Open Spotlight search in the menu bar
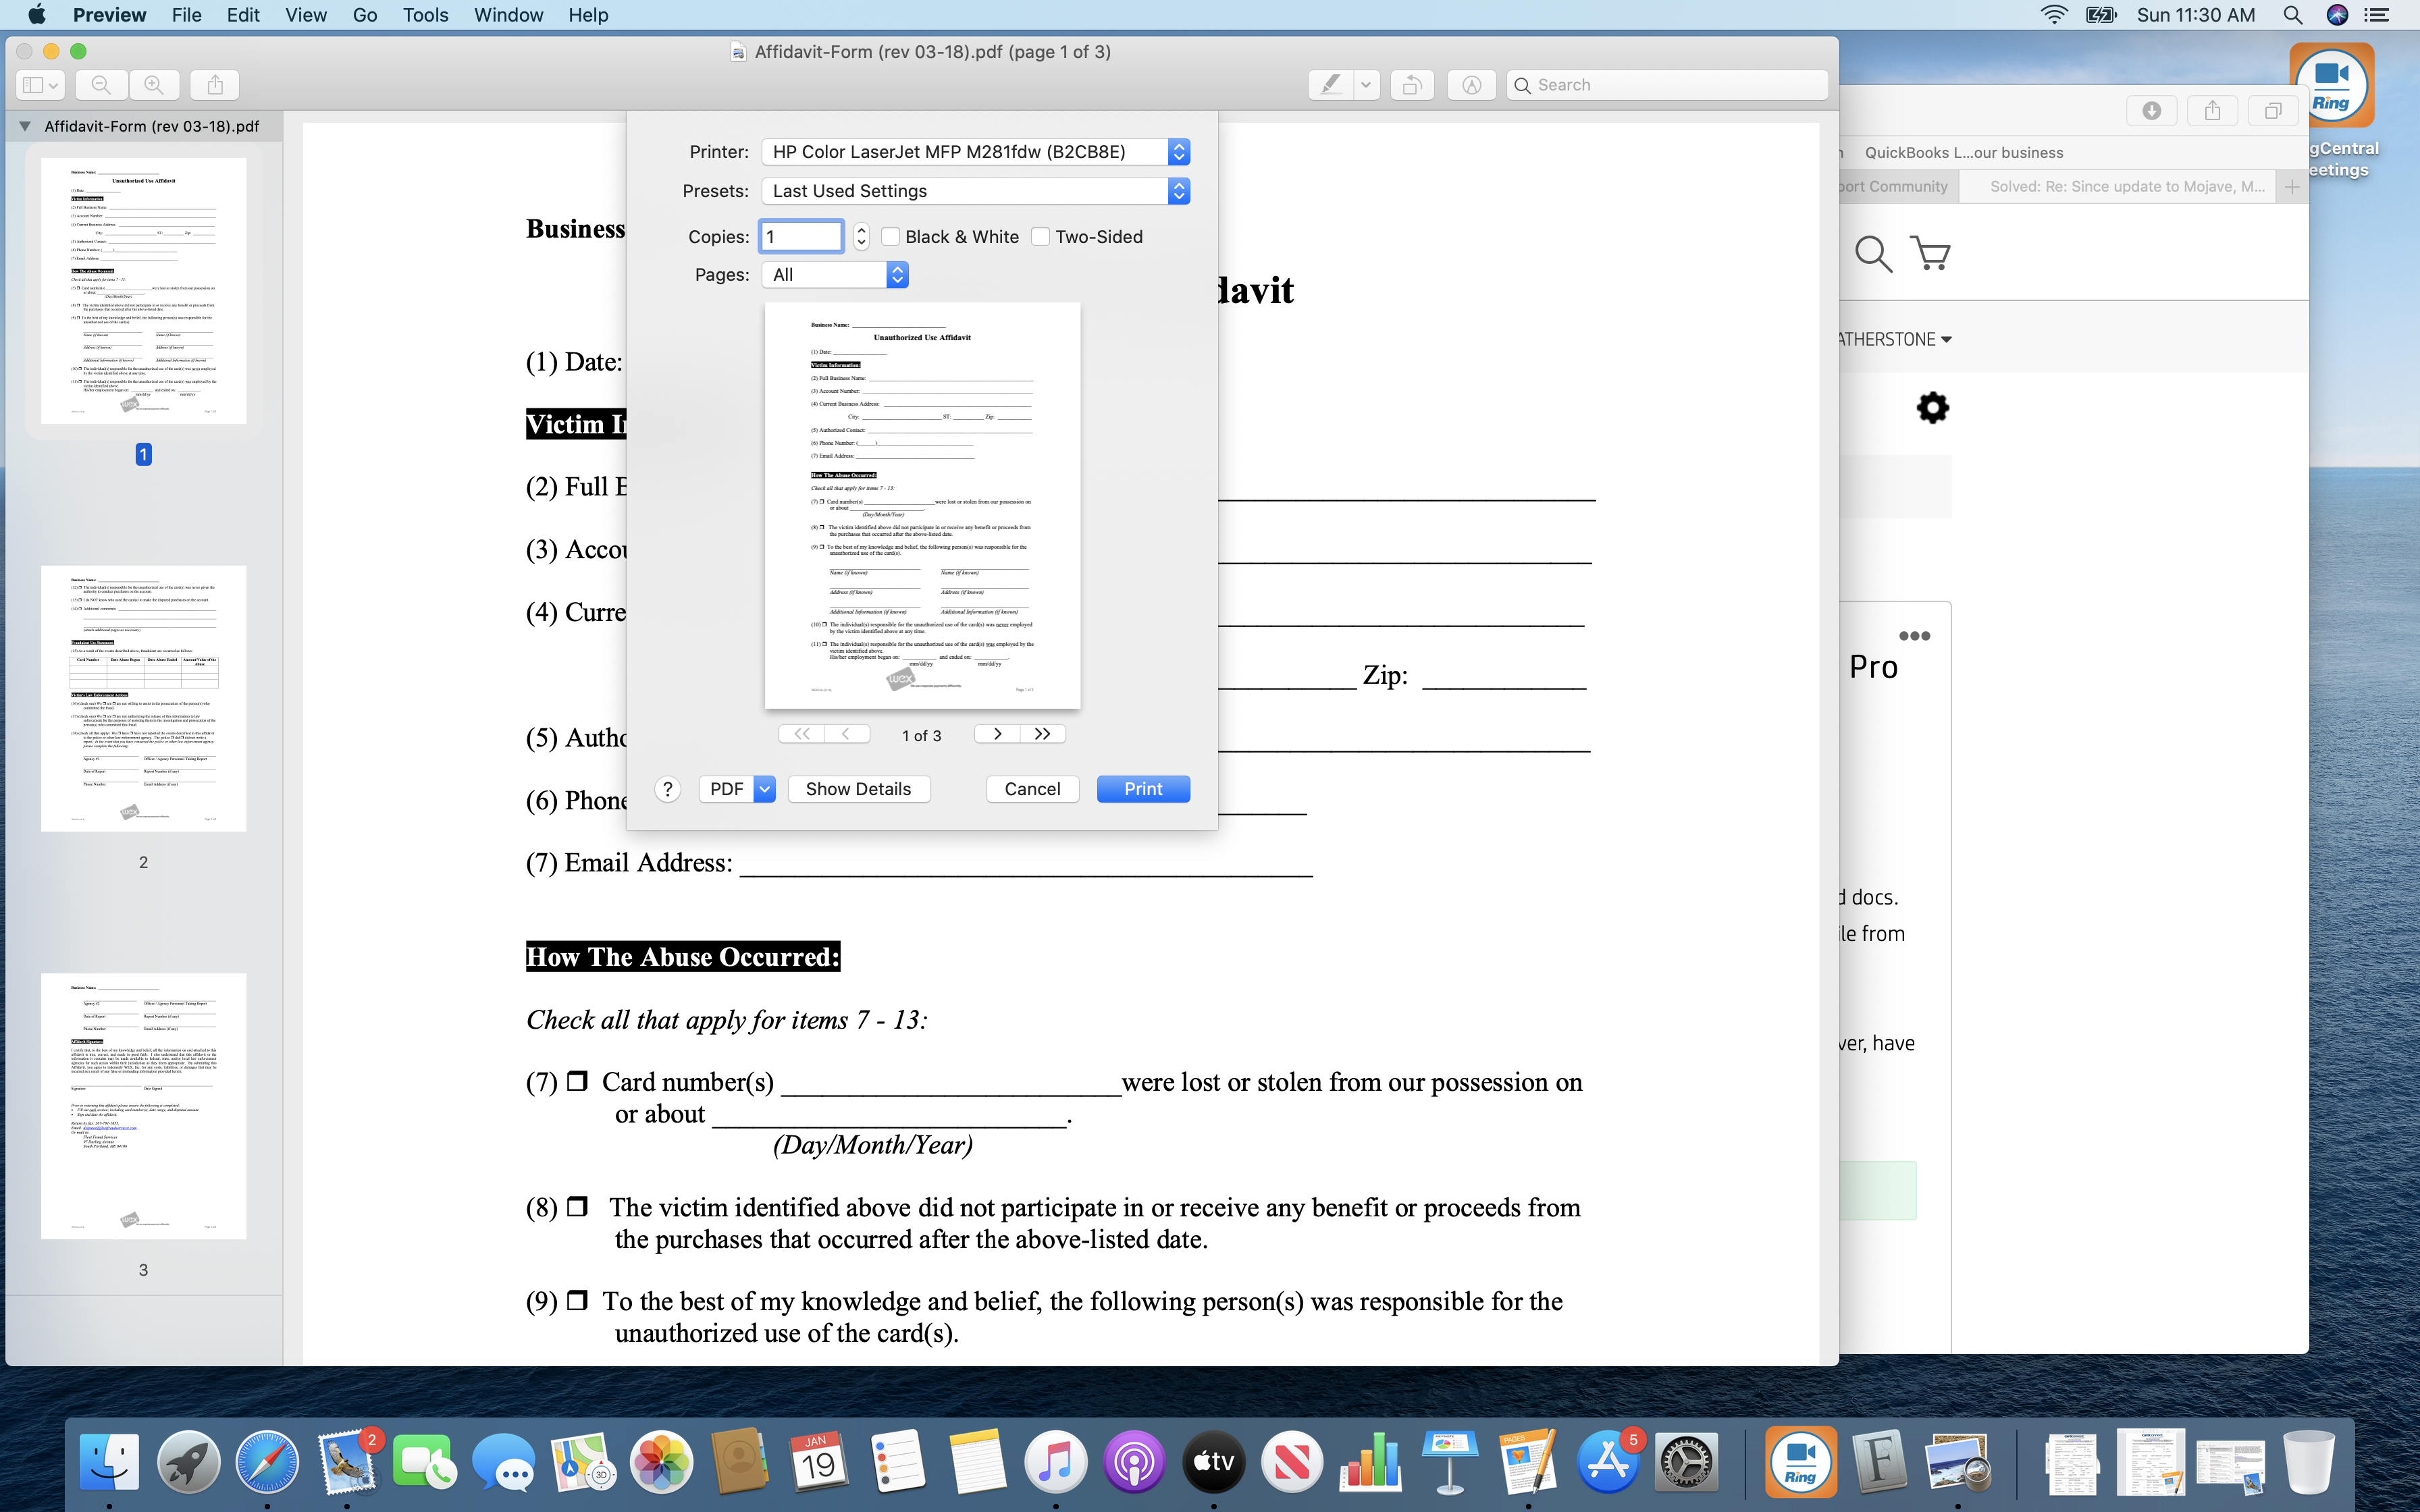 click(2293, 15)
